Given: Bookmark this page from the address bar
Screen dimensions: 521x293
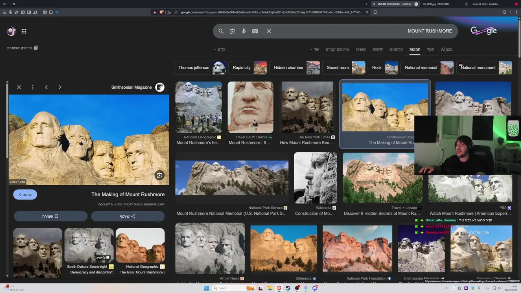Looking at the screenshot, I should coord(375,12).
